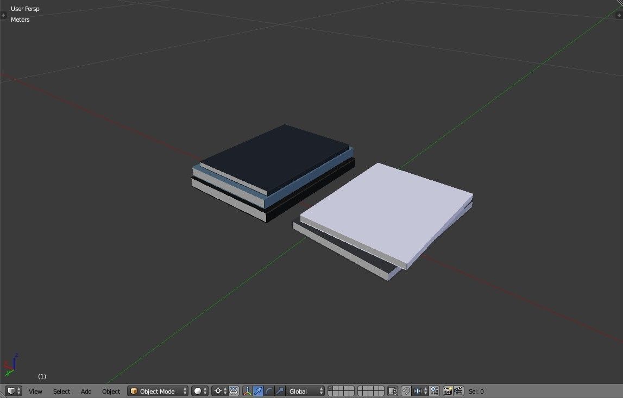
Task: Select the scale manipulator icon
Action: click(280, 391)
